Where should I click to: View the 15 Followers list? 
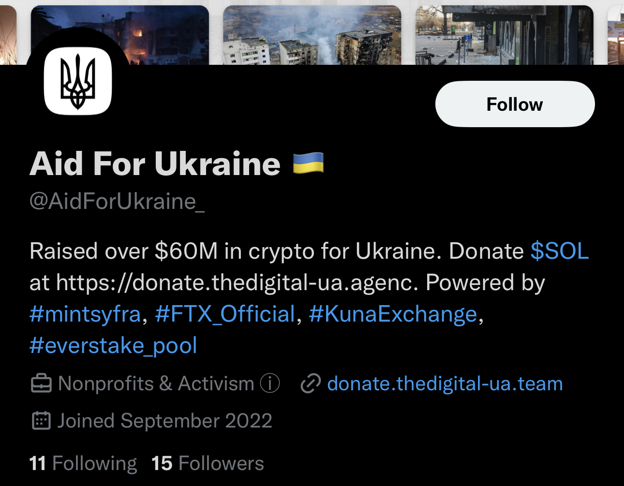click(207, 463)
